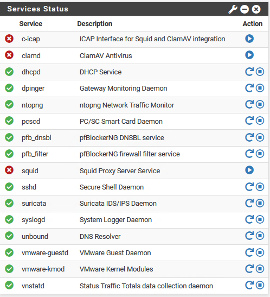Viewport: 270px width, 297px height.
Task: Click the red stopped status icon for squid
Action: [x=9, y=170]
